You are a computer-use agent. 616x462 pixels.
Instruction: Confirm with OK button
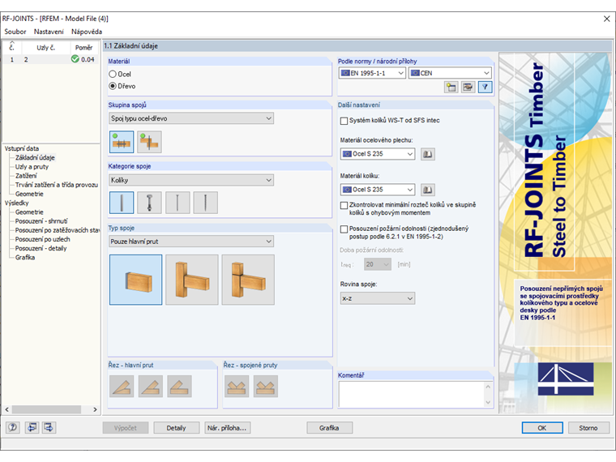pyautogui.click(x=542, y=428)
